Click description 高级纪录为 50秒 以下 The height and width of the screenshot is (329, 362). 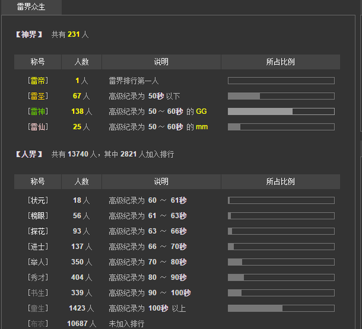144,96
